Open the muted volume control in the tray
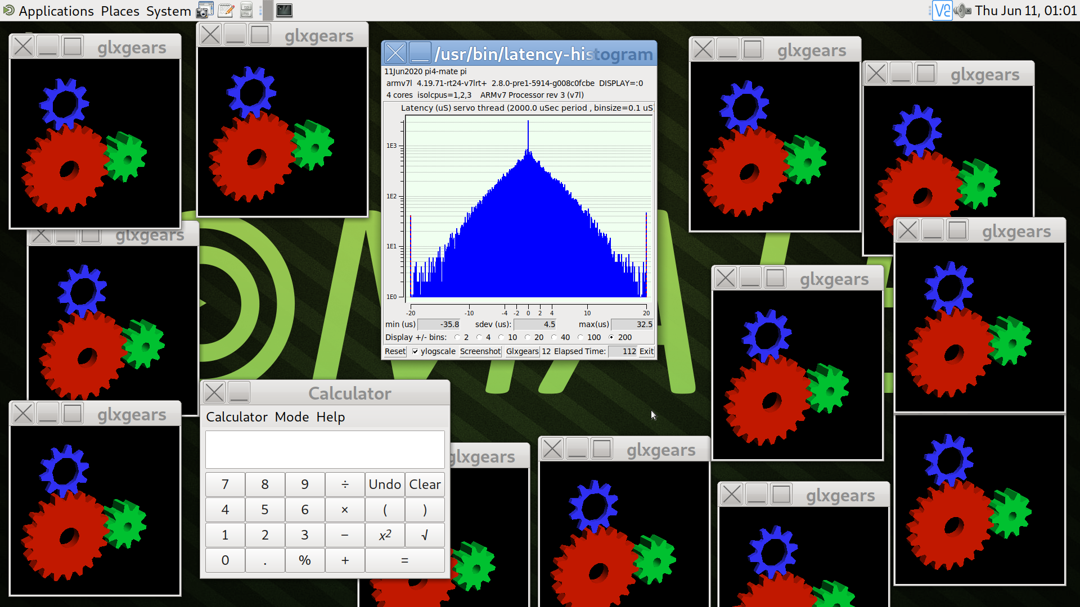The width and height of the screenshot is (1080, 607). [x=962, y=10]
